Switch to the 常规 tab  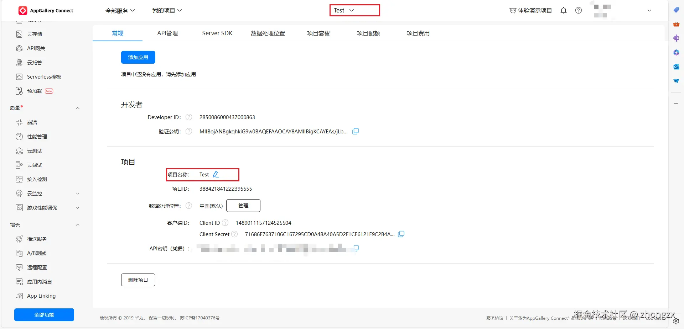point(118,33)
